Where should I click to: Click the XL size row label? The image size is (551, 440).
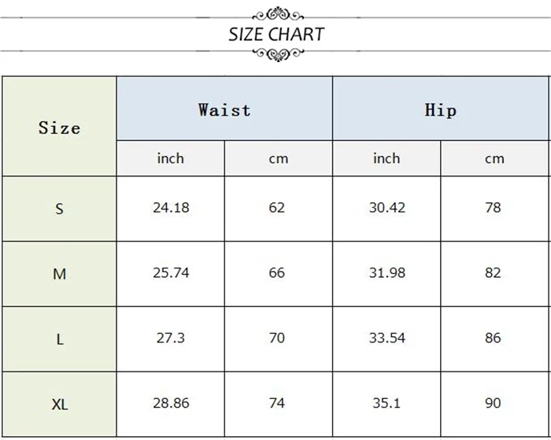tap(59, 405)
